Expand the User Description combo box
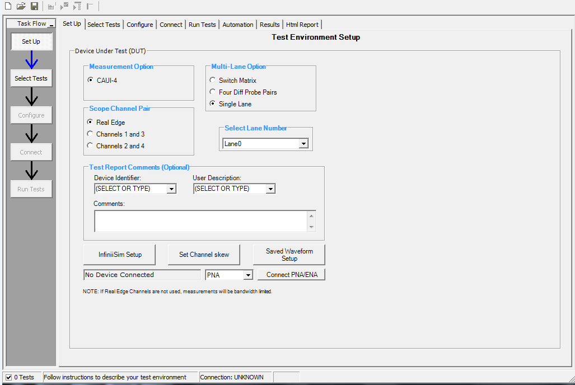This screenshot has height=385, width=575. pos(270,189)
